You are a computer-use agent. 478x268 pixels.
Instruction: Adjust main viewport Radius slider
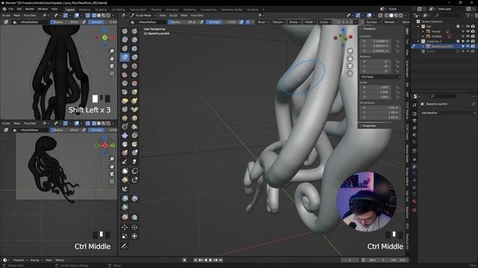tap(184, 22)
